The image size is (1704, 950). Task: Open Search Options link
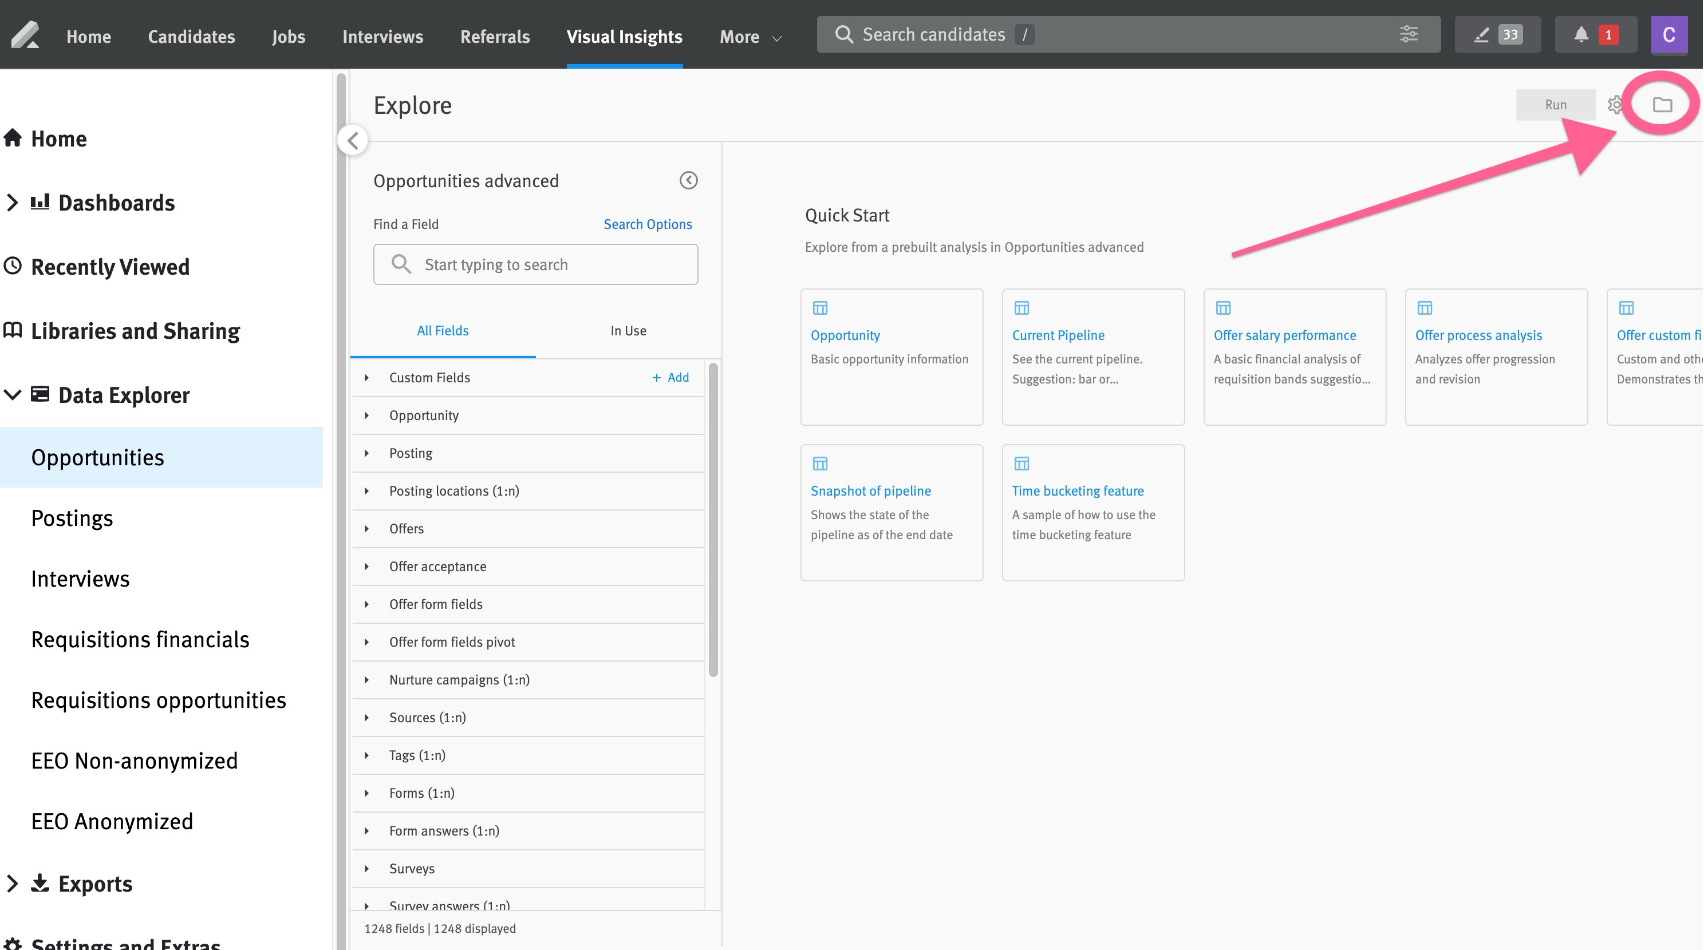coord(648,224)
